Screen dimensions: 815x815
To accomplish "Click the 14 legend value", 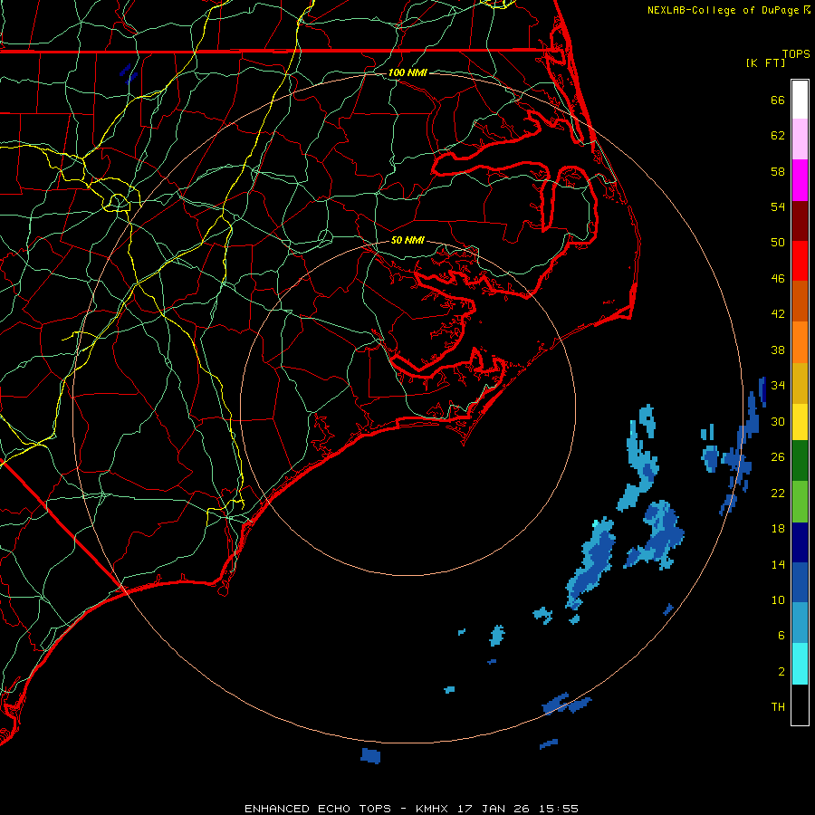I will [778, 564].
